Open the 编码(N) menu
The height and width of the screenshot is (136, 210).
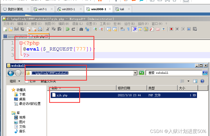coord(64,24)
